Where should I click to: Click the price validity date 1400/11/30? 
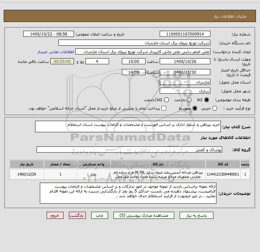pyautogui.click(x=185, y=72)
